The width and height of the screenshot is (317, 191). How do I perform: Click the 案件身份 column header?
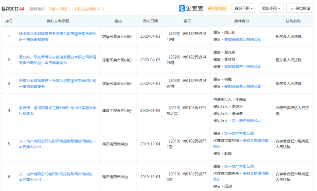tap(242, 21)
